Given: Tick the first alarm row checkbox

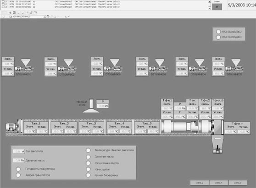Looking at the screenshot, I should 3,1.
